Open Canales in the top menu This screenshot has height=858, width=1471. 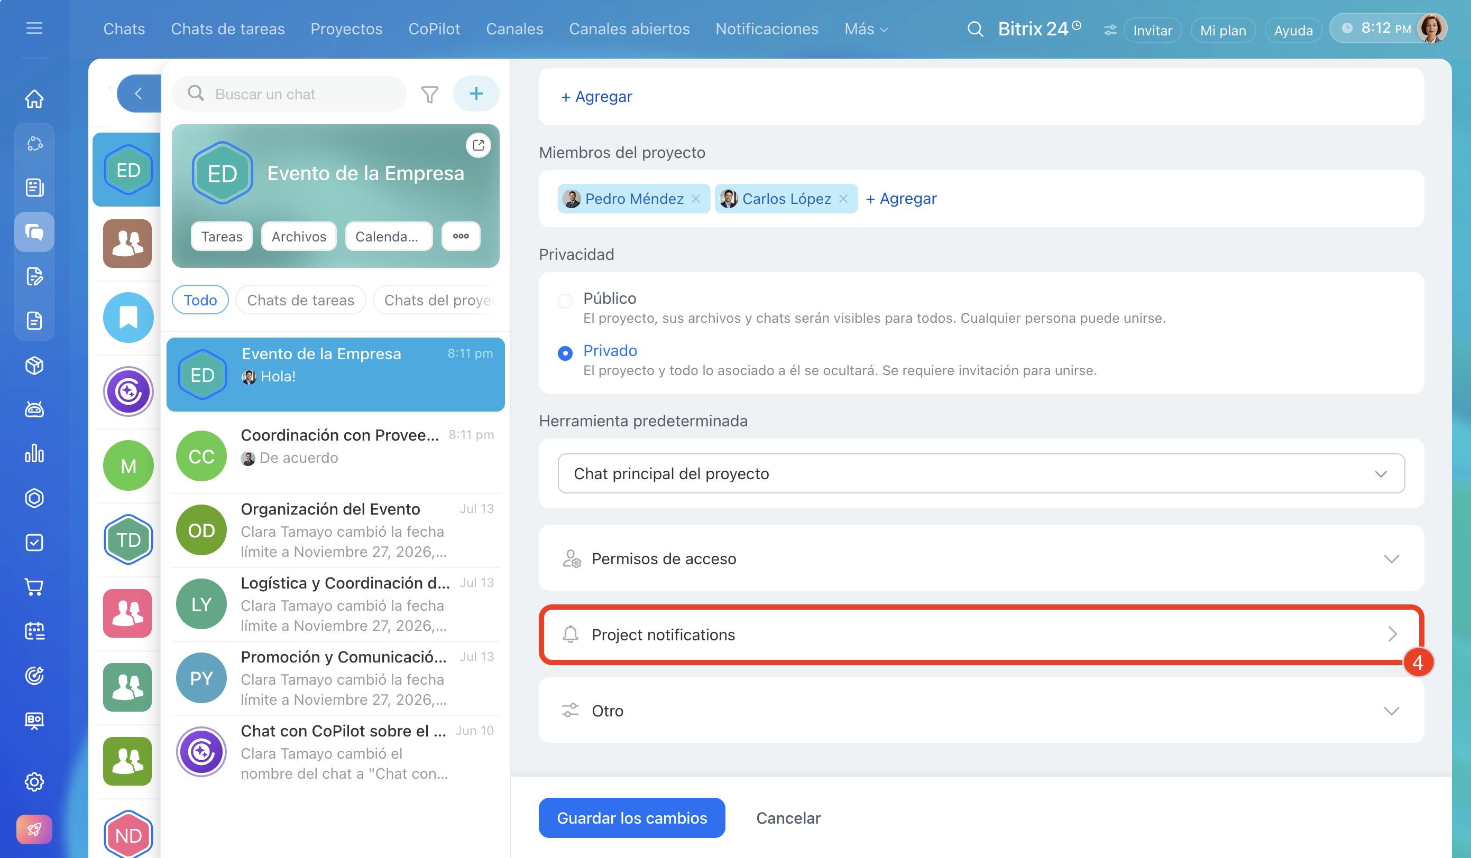[x=515, y=29]
